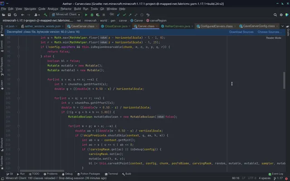The width and height of the screenshot is (290, 181).
Task: Click the 1.17 git branch indicator
Action: (x=278, y=178)
